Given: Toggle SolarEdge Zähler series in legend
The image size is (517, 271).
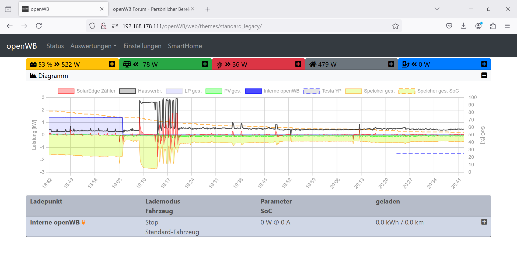Looking at the screenshot, I should tap(87, 91).
